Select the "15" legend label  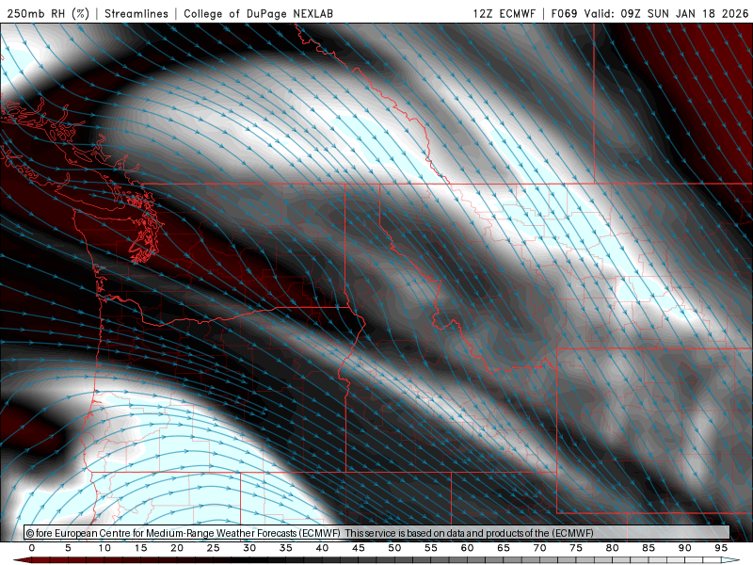pos(140,548)
